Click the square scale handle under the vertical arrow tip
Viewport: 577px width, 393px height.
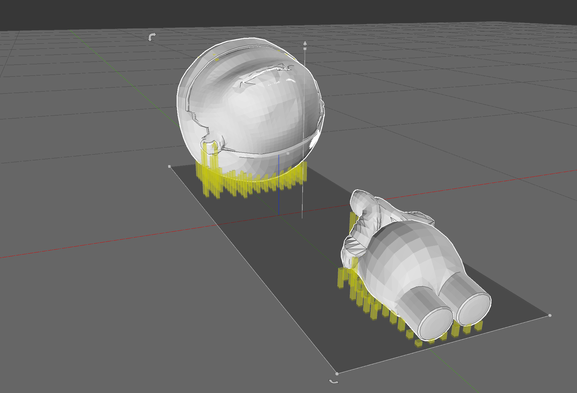(305, 48)
